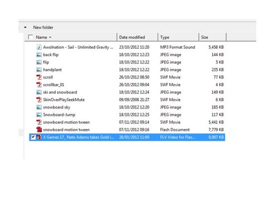Click date '26/01/2012 11:00' in highlighted row
The image size is (279, 209).
(134, 137)
